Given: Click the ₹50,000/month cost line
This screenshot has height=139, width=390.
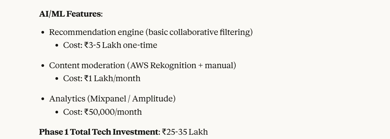Looking at the screenshot, I should point(103,112).
